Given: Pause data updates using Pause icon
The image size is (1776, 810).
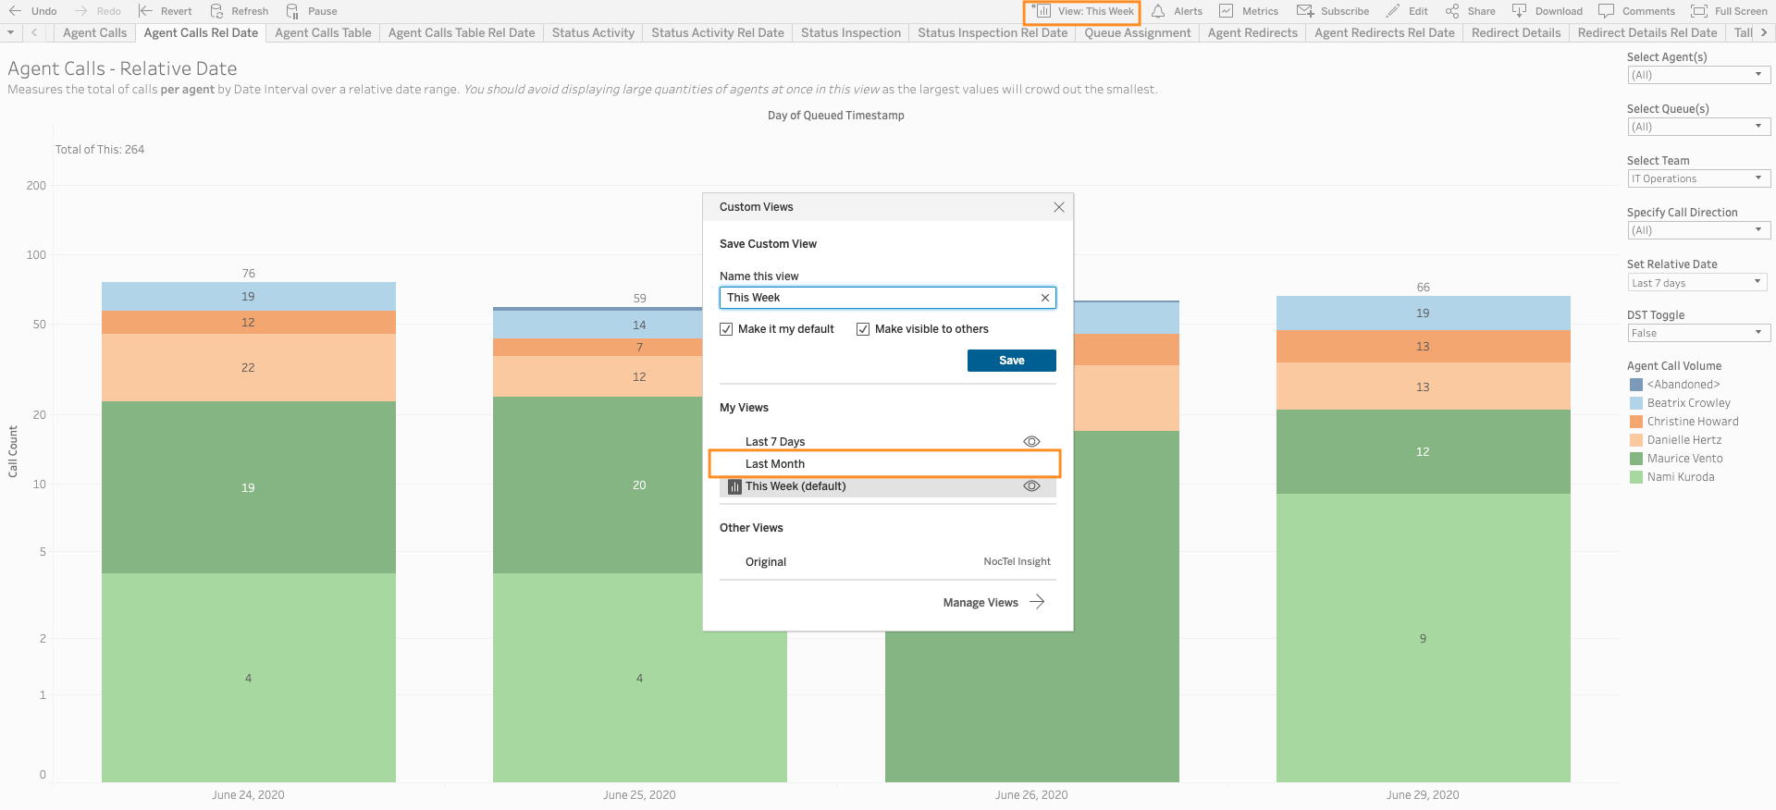Looking at the screenshot, I should [292, 11].
